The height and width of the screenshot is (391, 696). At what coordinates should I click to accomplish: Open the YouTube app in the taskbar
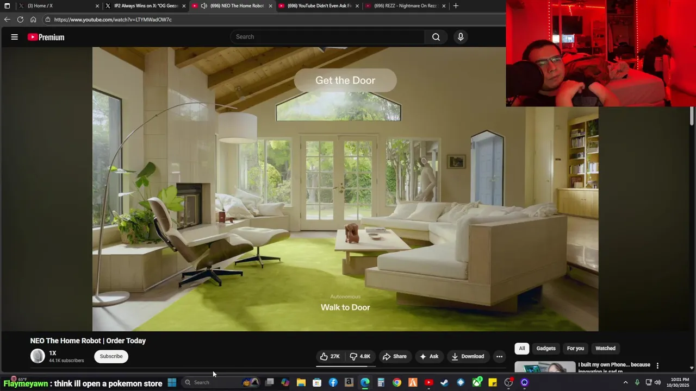coord(428,382)
